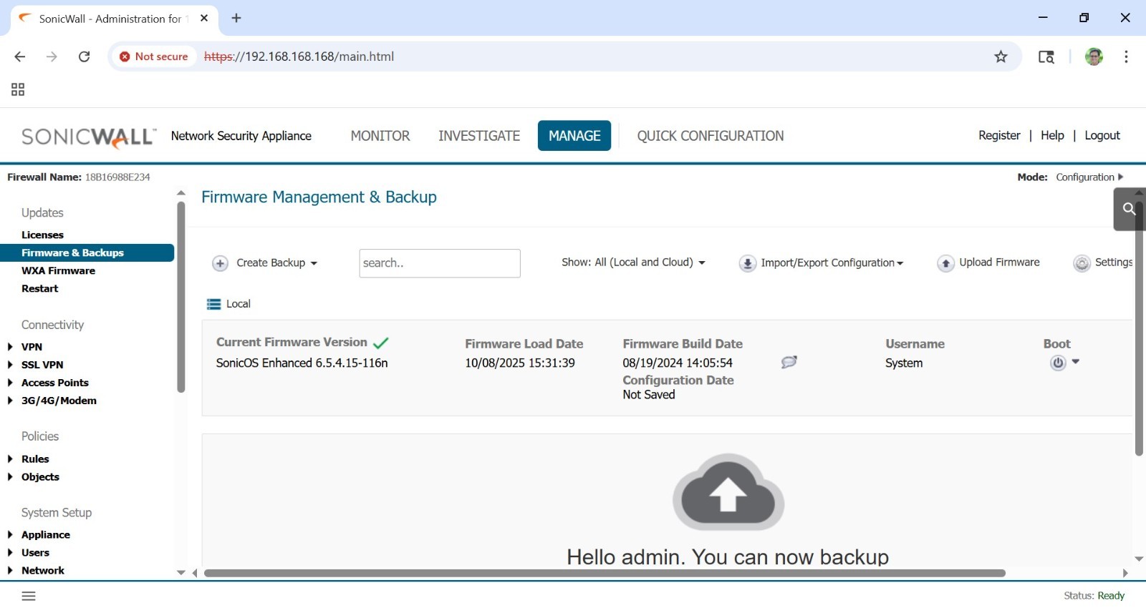Click the Settings gear icon
1146x608 pixels.
1082,263
